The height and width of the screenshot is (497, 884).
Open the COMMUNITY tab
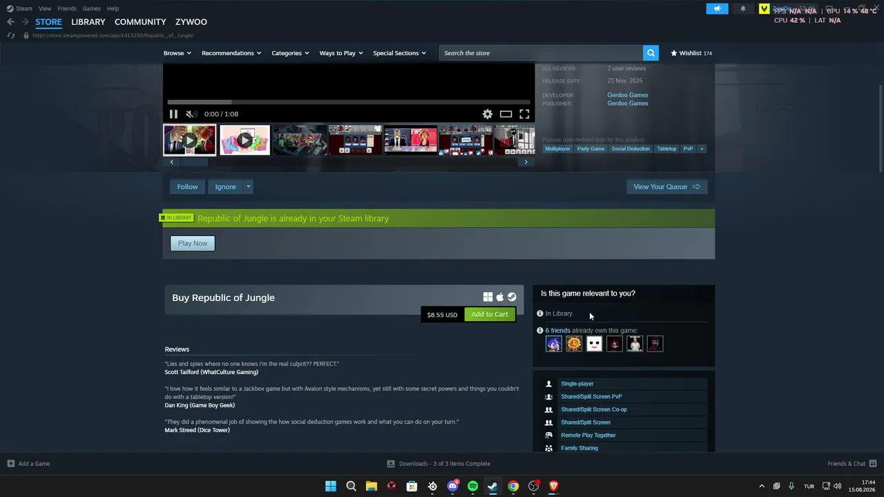point(140,22)
